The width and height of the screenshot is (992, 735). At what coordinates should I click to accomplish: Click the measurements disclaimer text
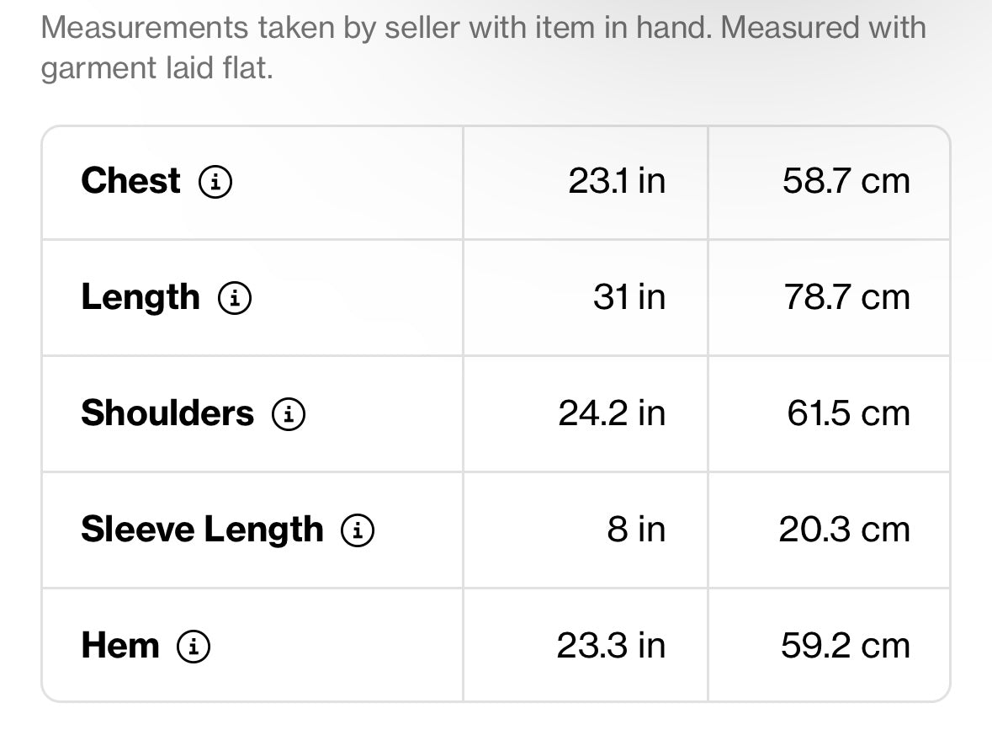(x=483, y=47)
